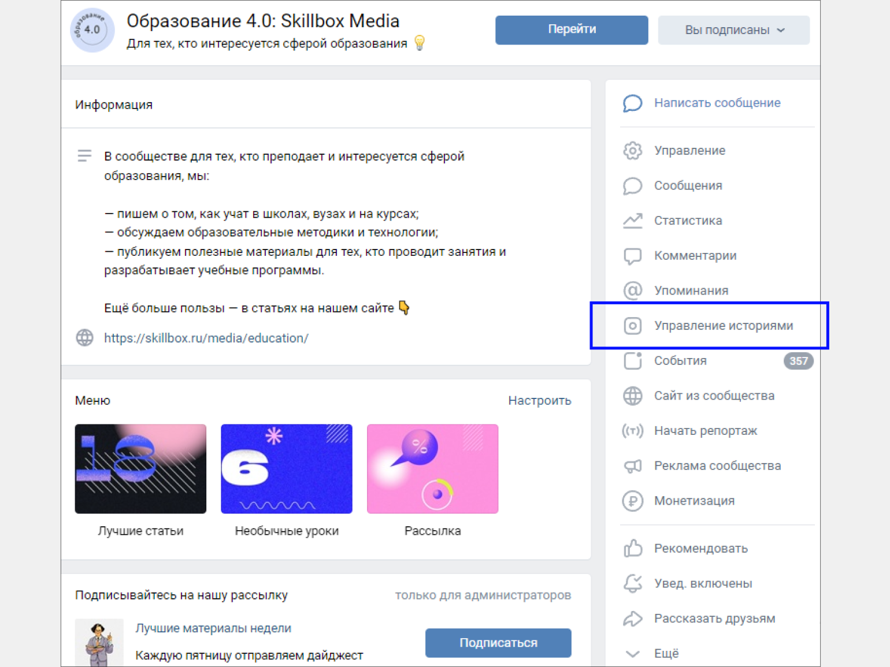Viewport: 890px width, 667px height.
Task: Click Настроить next to the Меню heading
Action: pyautogui.click(x=540, y=401)
